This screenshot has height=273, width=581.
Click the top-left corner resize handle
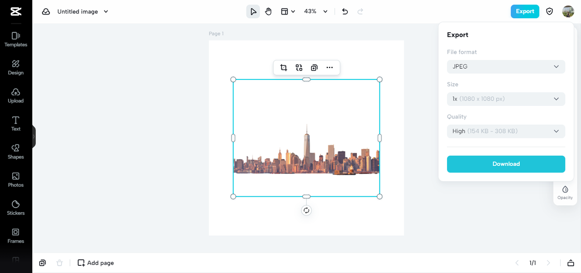coord(233,79)
